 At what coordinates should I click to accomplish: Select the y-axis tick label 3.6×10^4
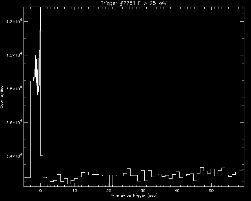point(14,122)
